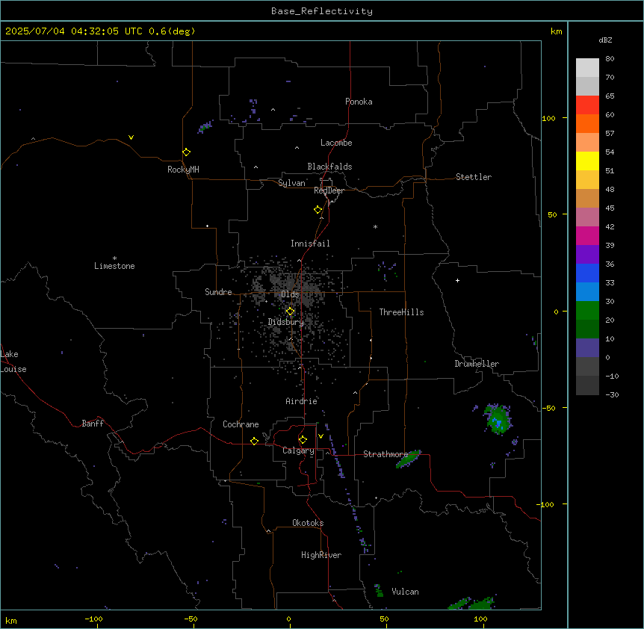
Task: Click the asterisk marker above Limestone label
Action: (114, 258)
